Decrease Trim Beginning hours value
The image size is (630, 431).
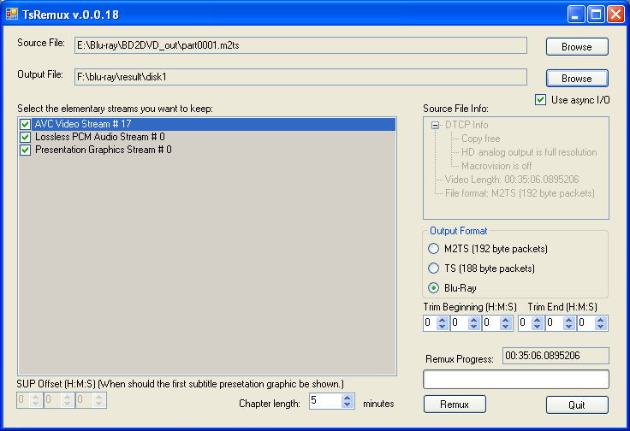tap(443, 327)
